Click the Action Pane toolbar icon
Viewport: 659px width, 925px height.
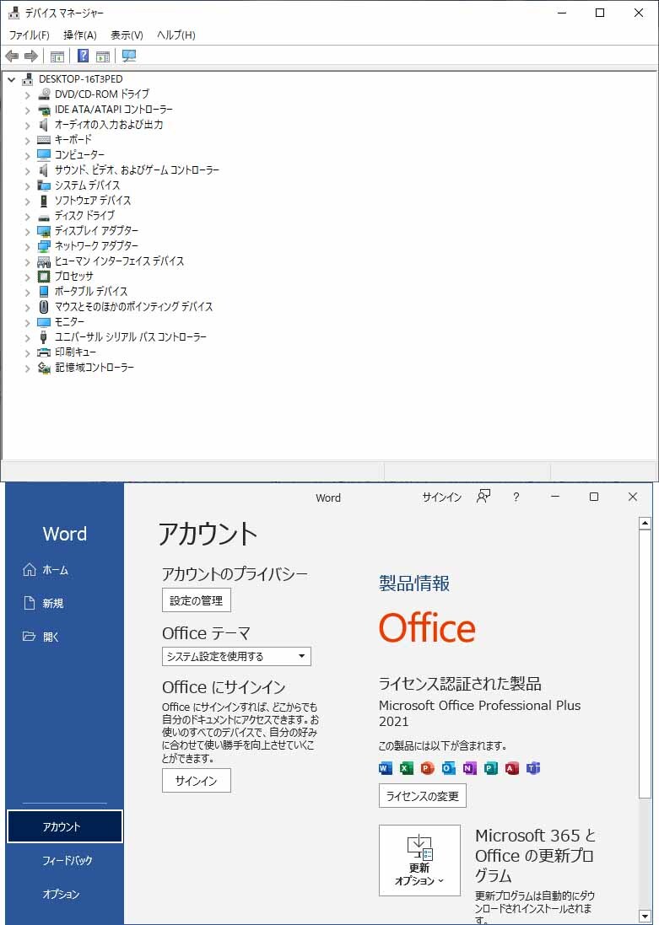(103, 56)
